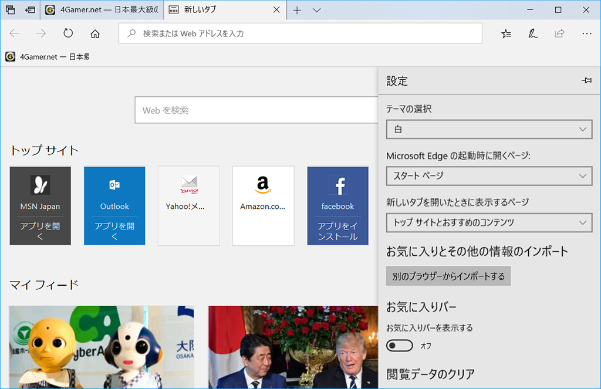Go to the home page icon
The width and height of the screenshot is (601, 389).
pos(95,33)
